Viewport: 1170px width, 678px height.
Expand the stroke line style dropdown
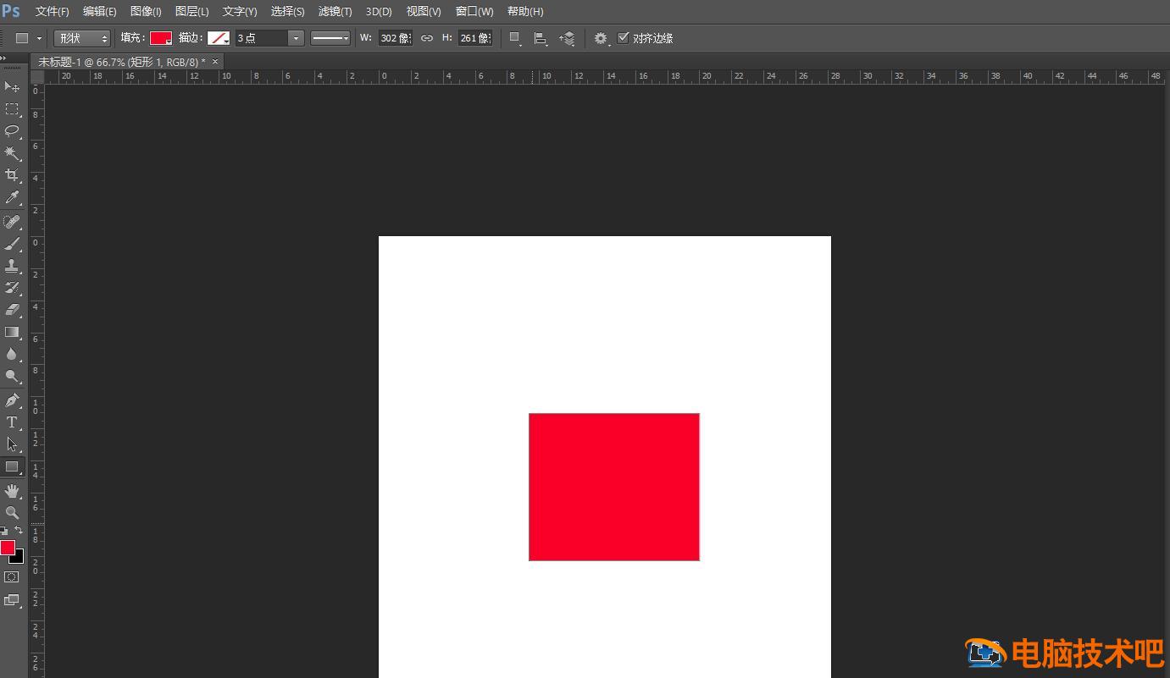[x=330, y=38]
